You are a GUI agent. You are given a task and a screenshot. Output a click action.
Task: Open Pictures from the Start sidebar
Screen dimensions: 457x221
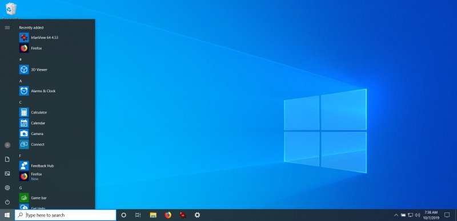[x=7, y=174]
